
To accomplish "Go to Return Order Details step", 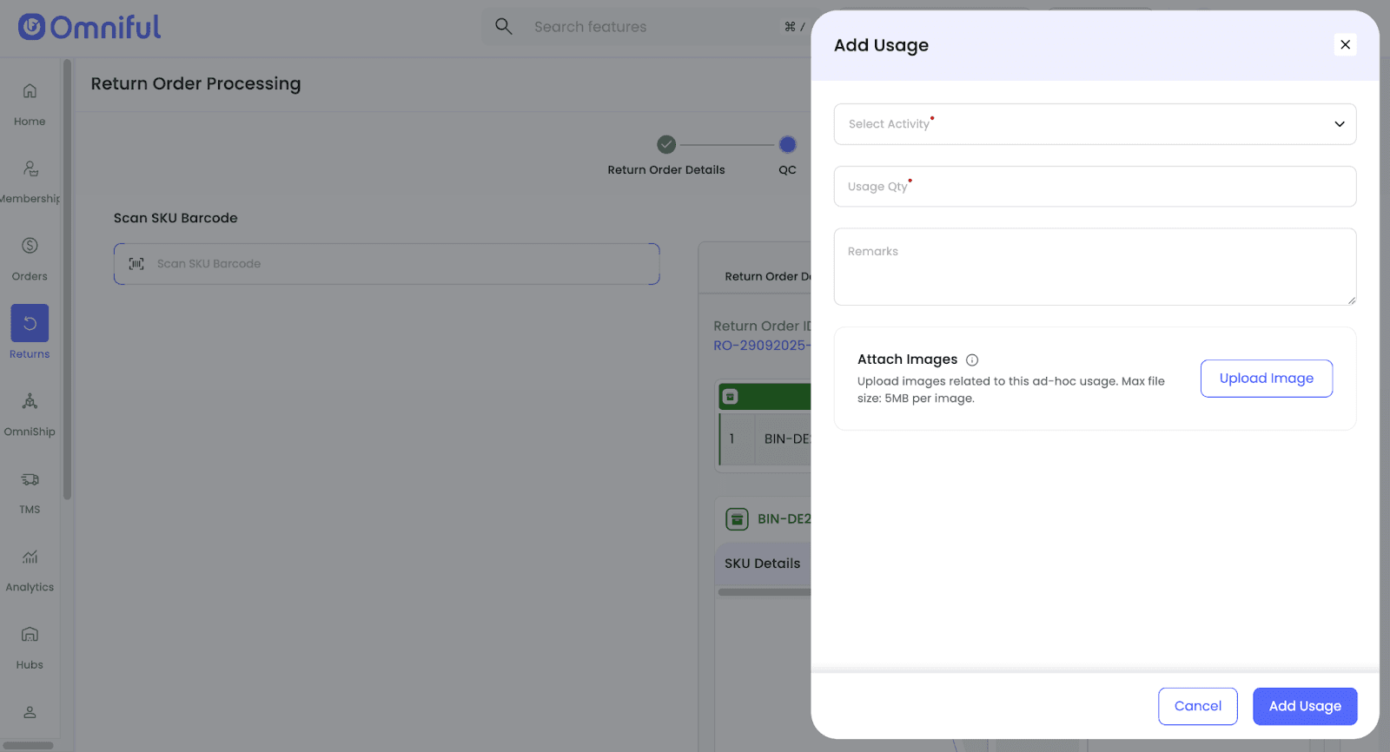I will 666,145.
